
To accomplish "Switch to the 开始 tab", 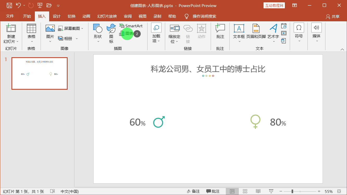I will point(27,16).
